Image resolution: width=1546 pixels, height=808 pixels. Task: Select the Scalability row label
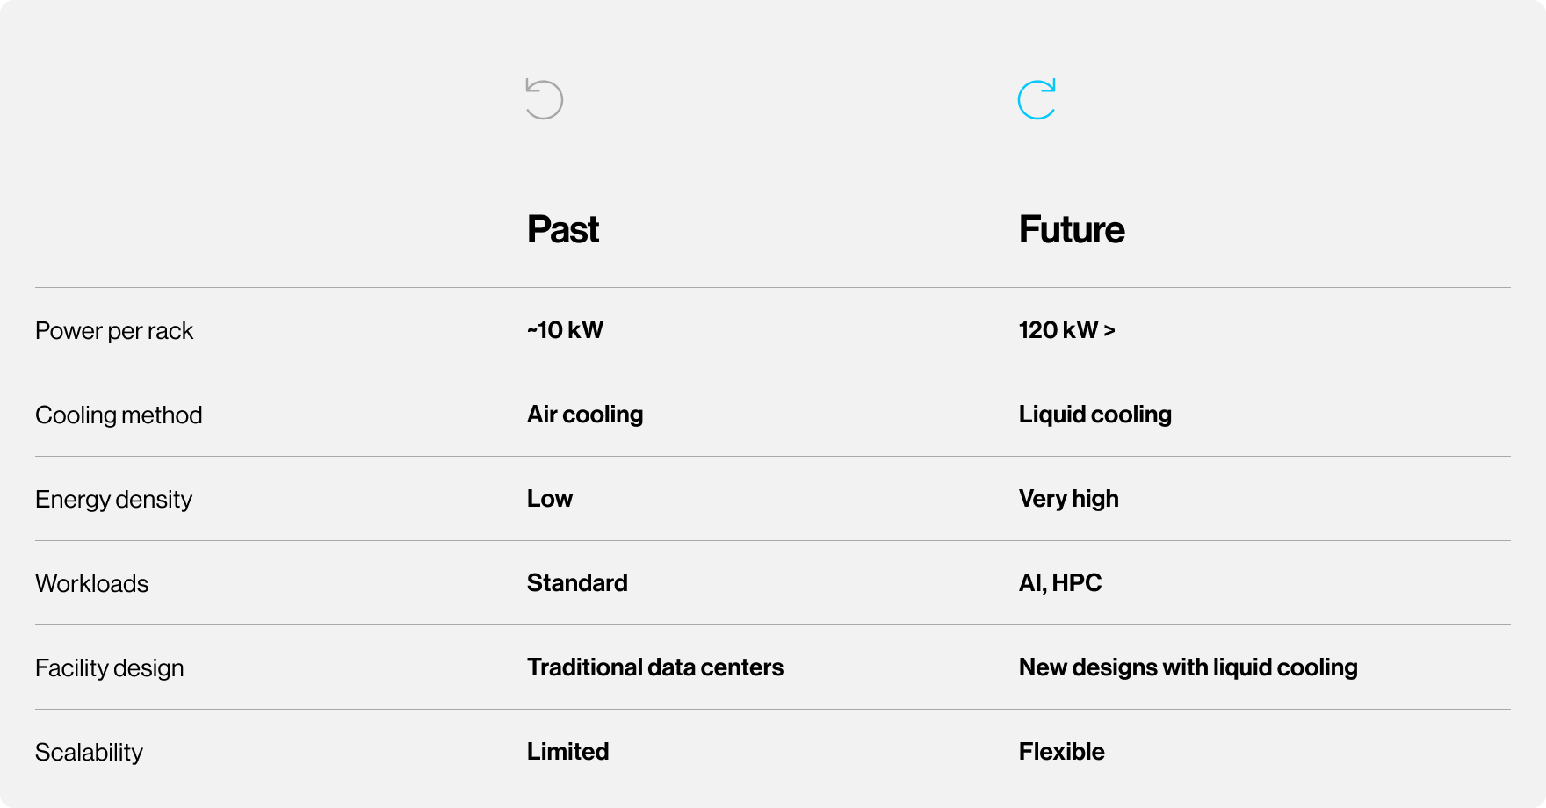point(89,753)
